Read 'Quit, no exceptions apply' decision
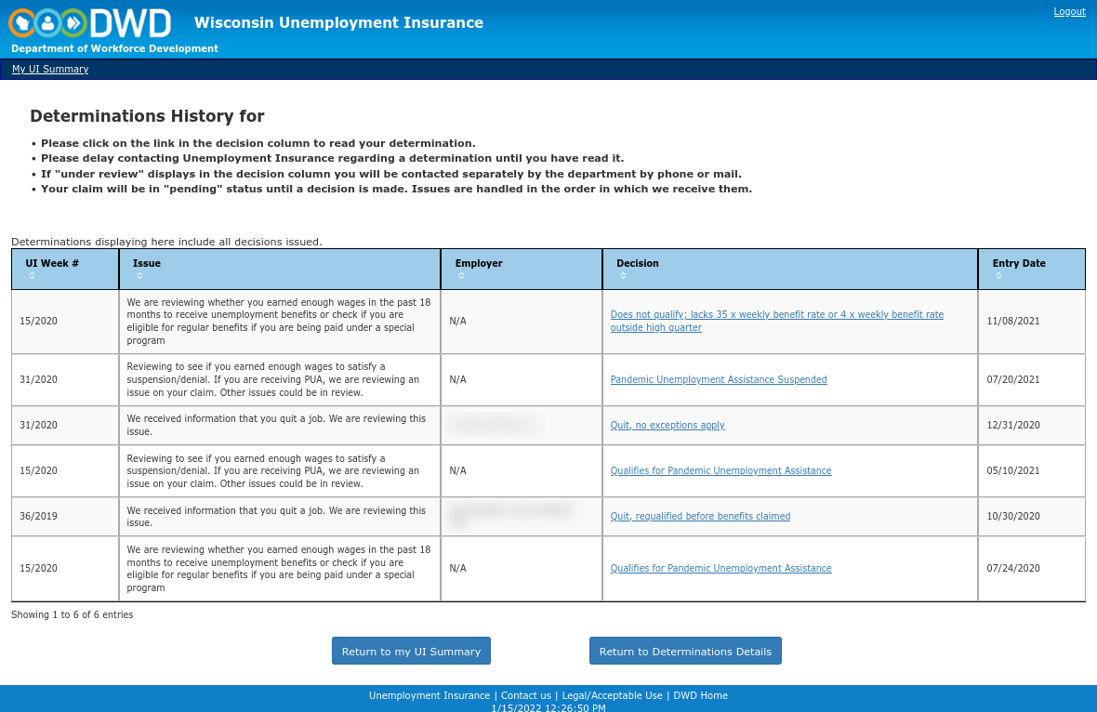The height and width of the screenshot is (712, 1097). coord(667,425)
